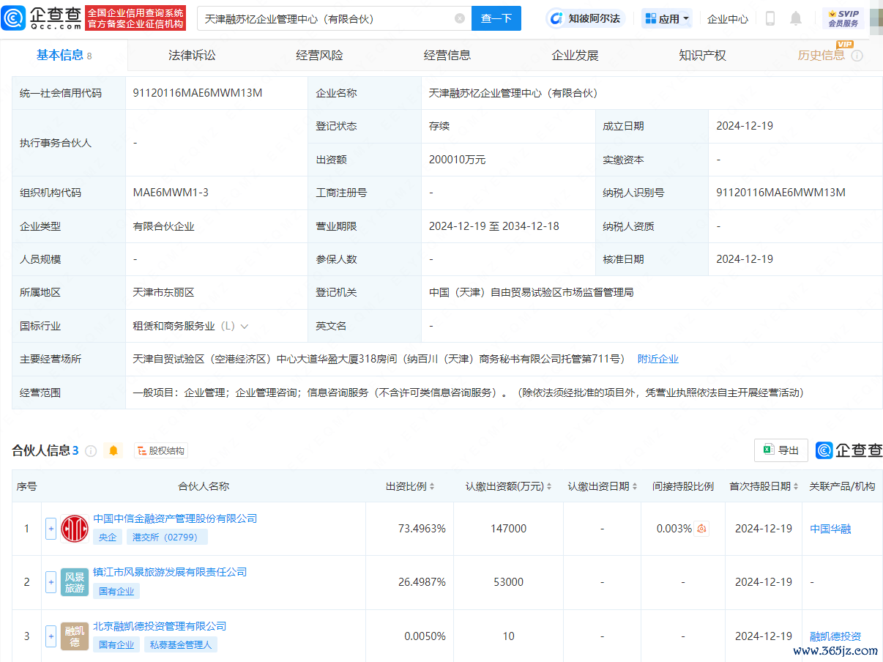Open 北京融凯德投资管理有限公司 link
Screen dimensions: 883x662
(160, 626)
